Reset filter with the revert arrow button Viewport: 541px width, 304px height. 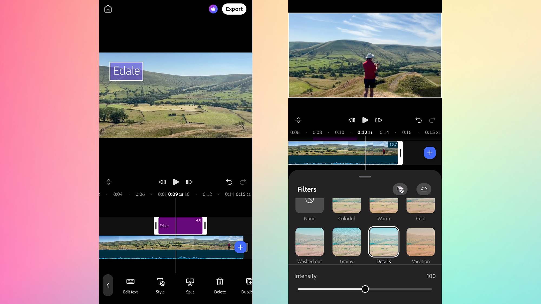click(x=424, y=189)
